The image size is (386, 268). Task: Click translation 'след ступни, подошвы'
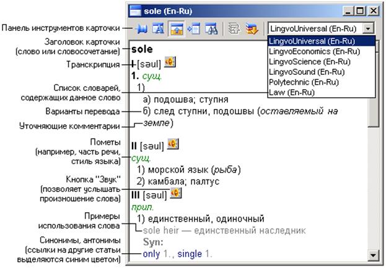tap(204, 111)
